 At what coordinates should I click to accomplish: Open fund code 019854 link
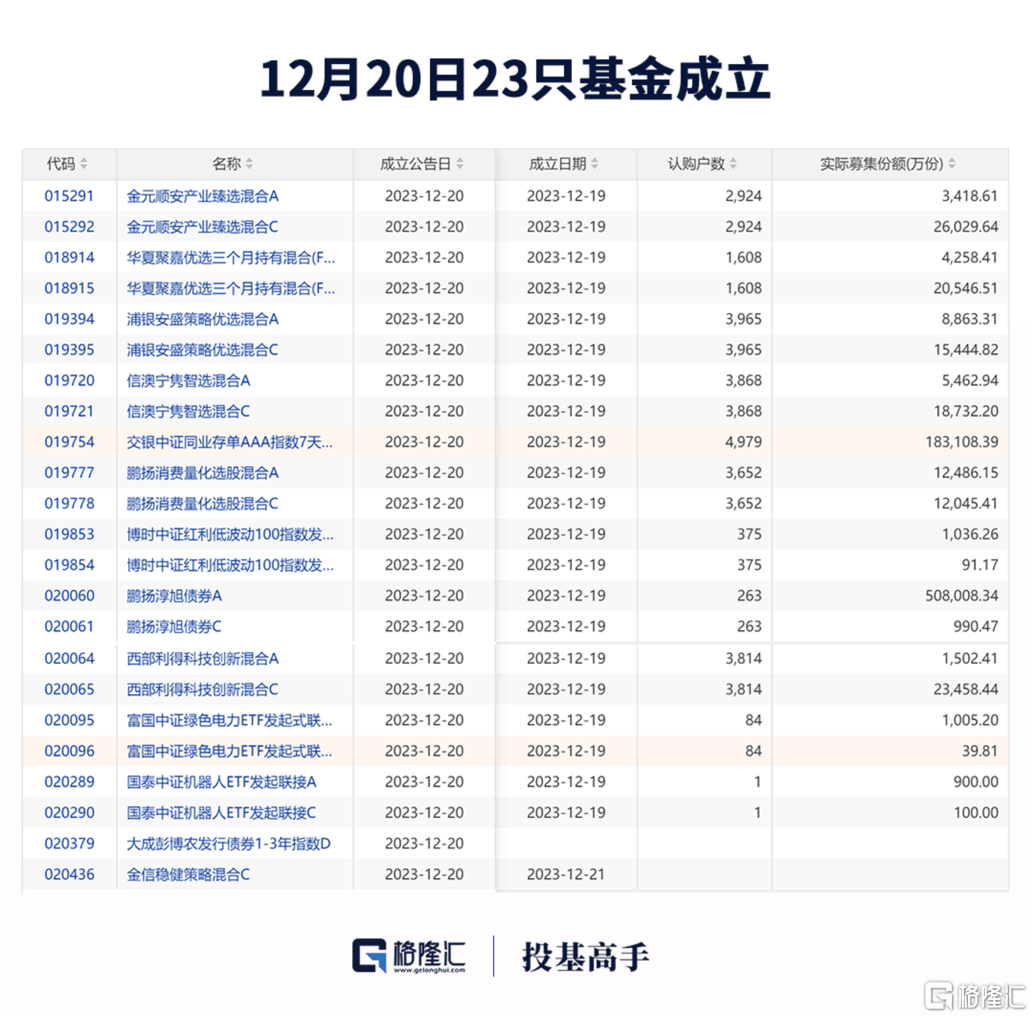click(69, 565)
